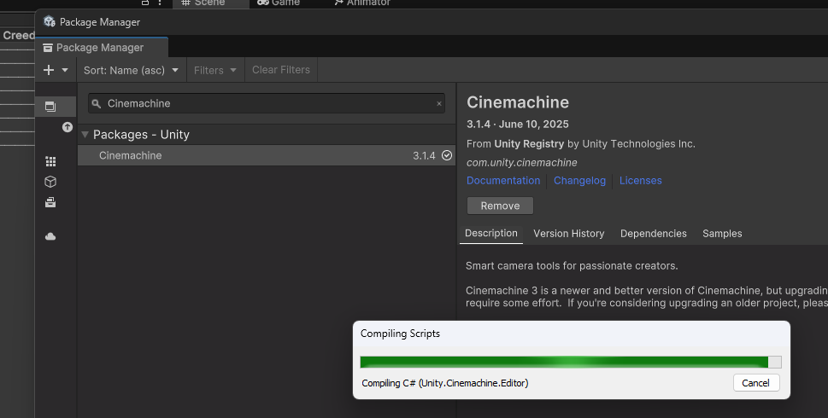Image resolution: width=828 pixels, height=418 pixels.
Task: Click the green compile progress bar
Action: point(570,363)
